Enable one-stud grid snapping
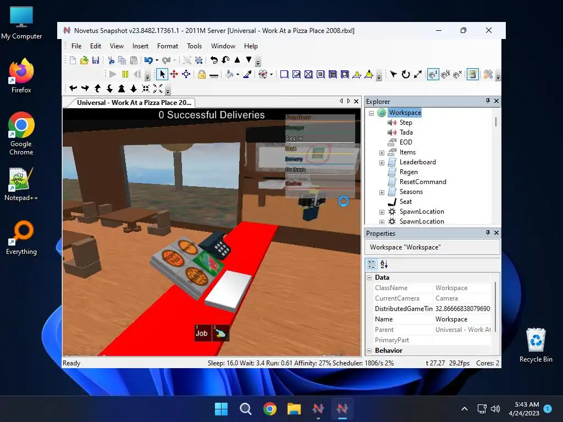Screen dimensions: 563x422 [433, 74]
